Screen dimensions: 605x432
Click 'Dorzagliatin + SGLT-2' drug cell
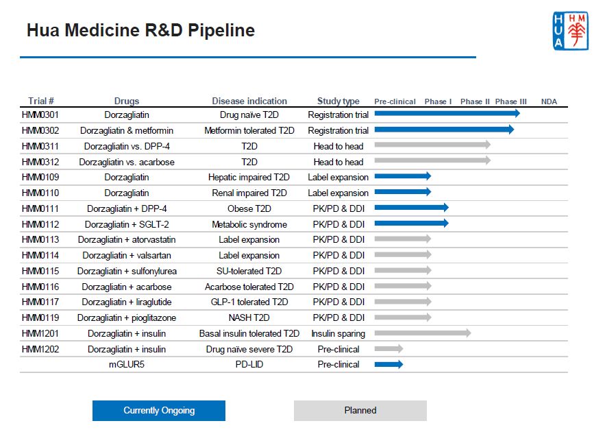[127, 224]
